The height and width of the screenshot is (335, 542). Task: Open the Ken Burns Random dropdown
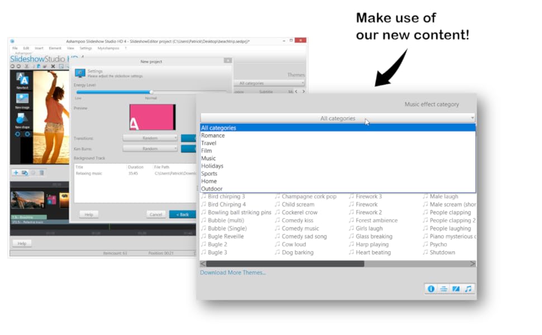tap(150, 149)
